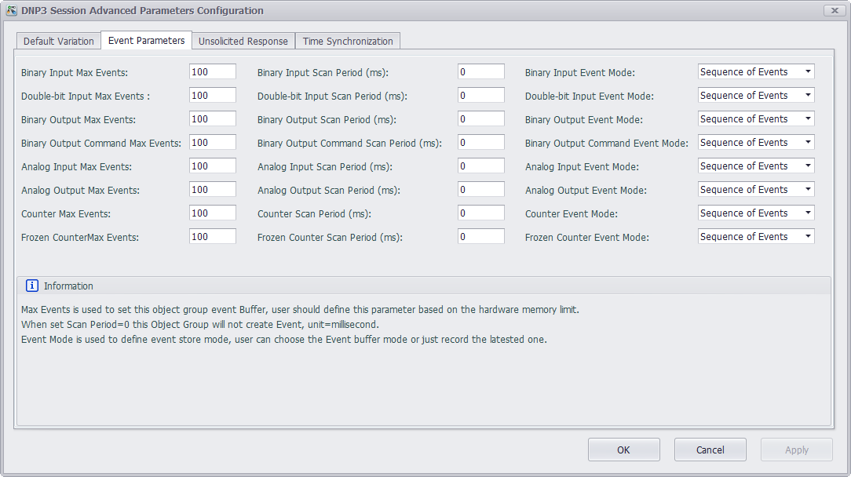Click the Information panel info icon

[x=32, y=286]
